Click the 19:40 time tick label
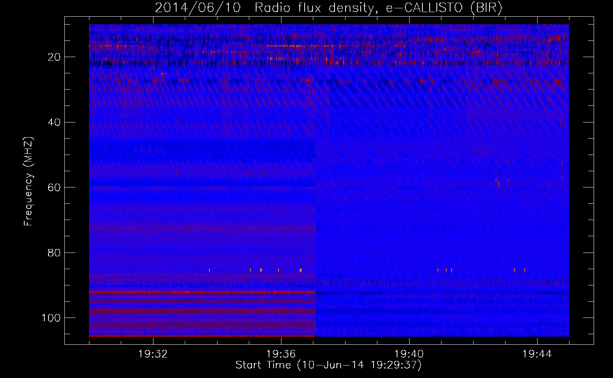Image resolution: width=613 pixels, height=378 pixels. point(409,354)
